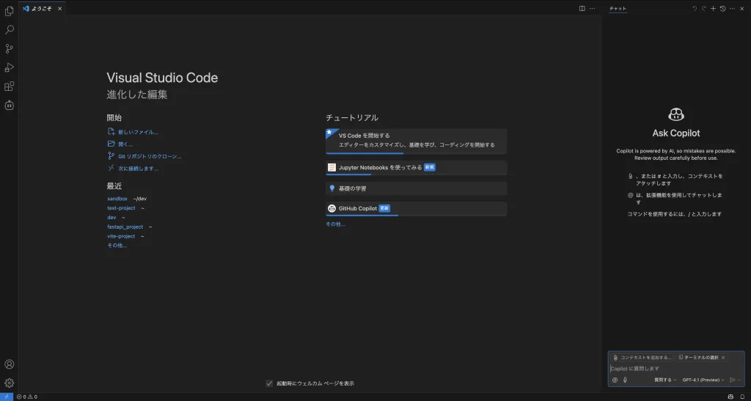This screenshot has height=401, width=751.
Task: Toggle 起動時にウェルカム ページを表示 checkbox
Action: (269, 383)
